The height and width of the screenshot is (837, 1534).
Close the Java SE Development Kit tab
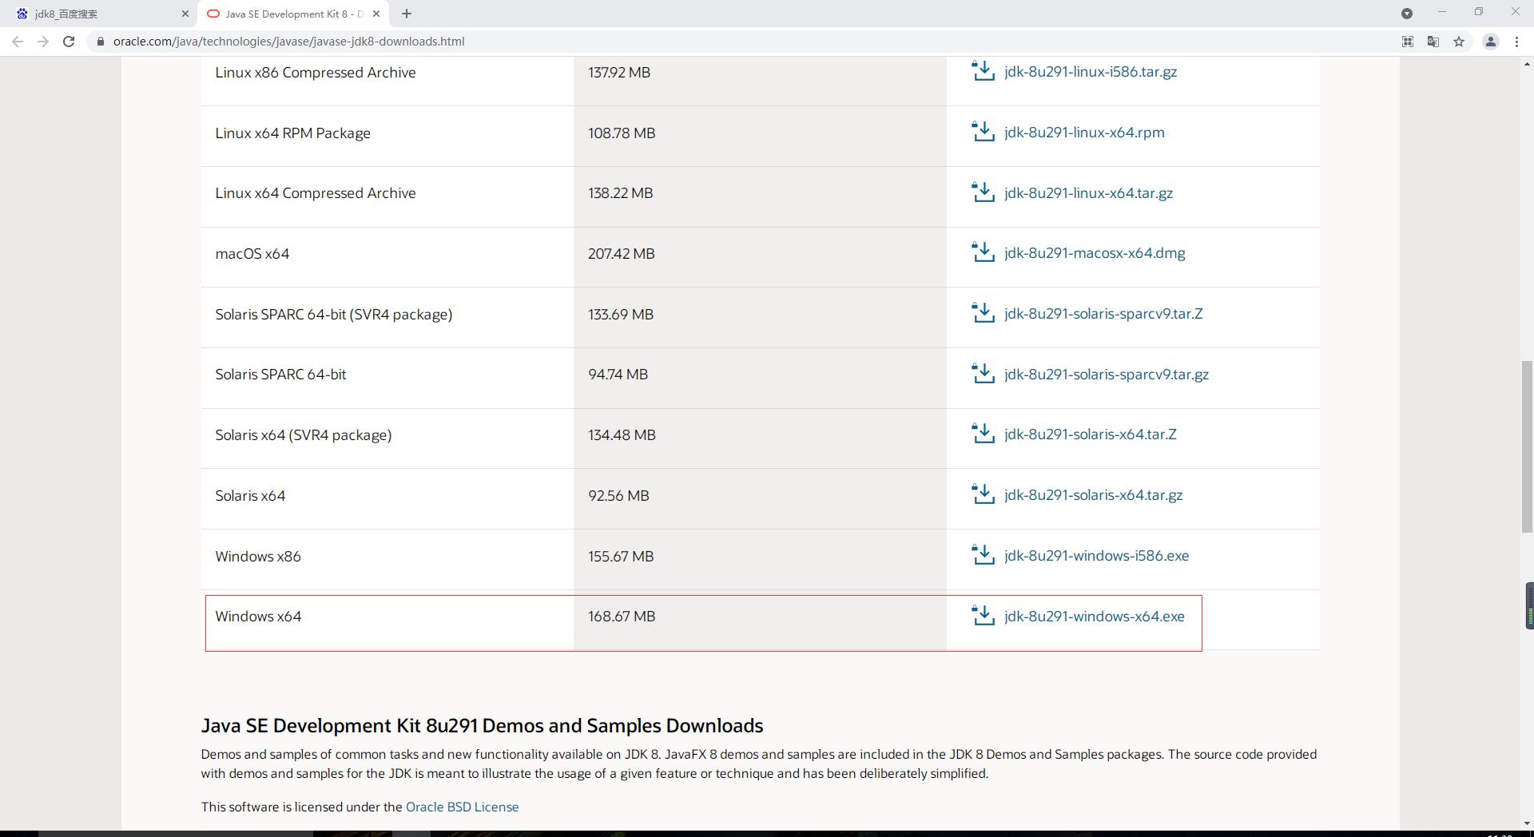(376, 14)
